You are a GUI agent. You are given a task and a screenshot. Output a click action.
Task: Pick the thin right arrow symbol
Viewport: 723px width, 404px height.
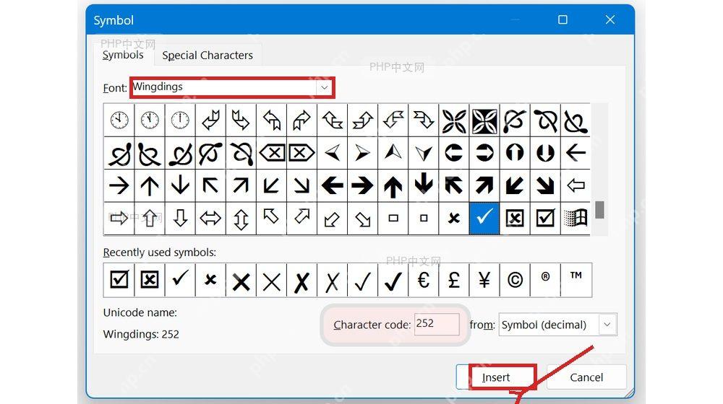[119, 185]
